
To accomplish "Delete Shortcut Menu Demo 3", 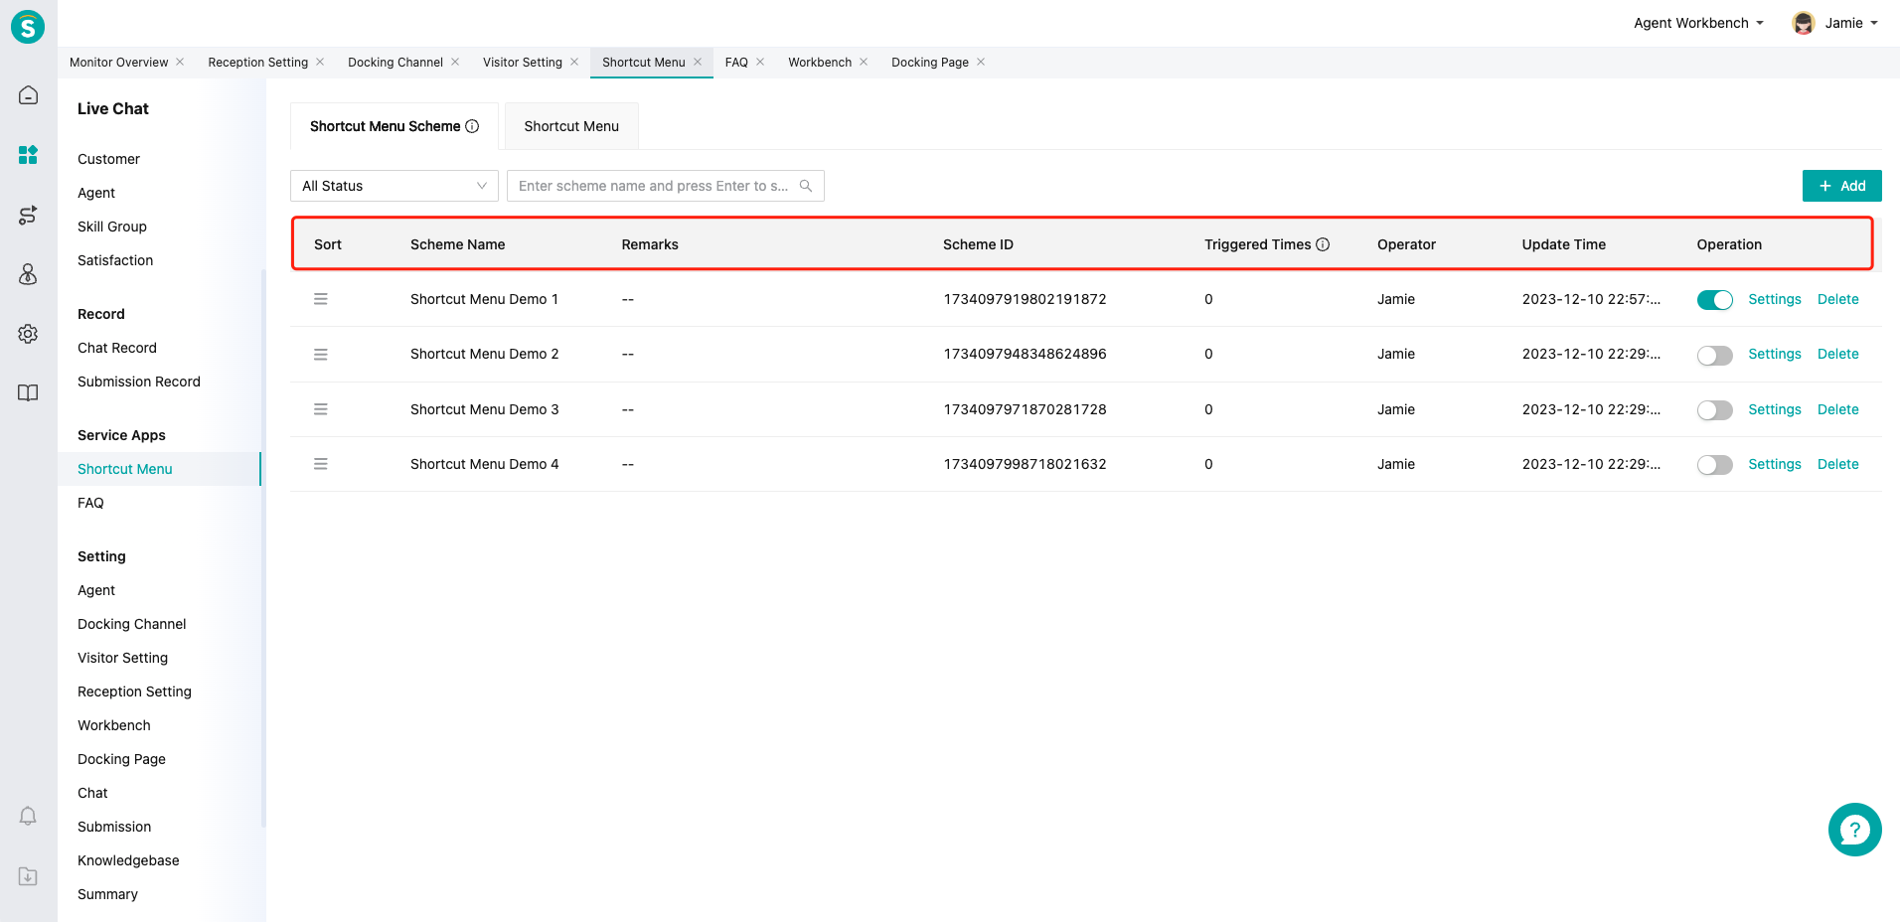I will [x=1837, y=409].
